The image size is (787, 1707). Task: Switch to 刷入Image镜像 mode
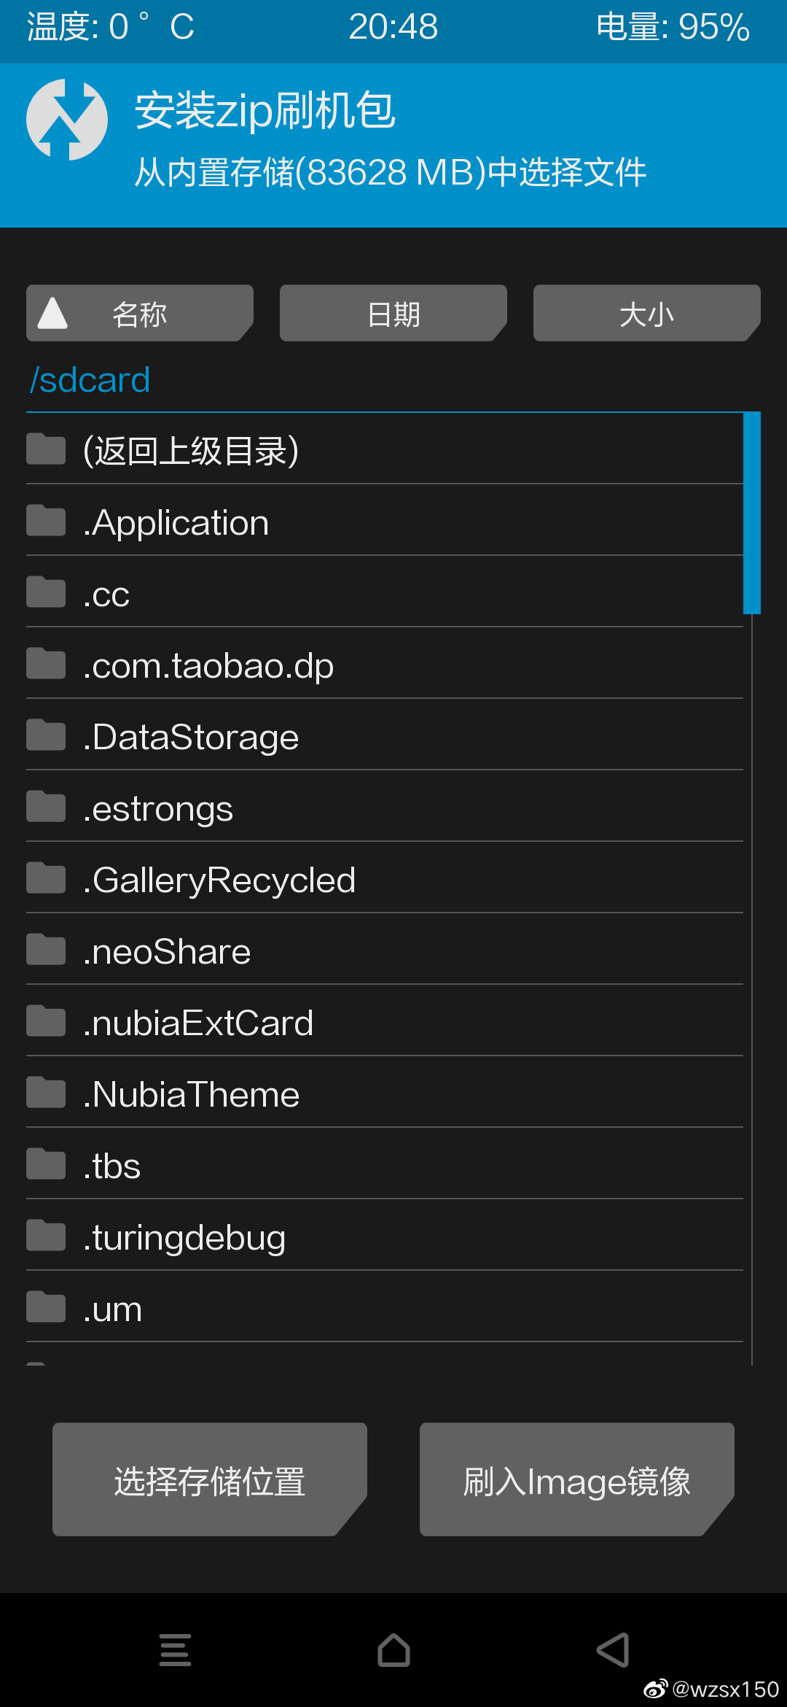coord(577,1479)
